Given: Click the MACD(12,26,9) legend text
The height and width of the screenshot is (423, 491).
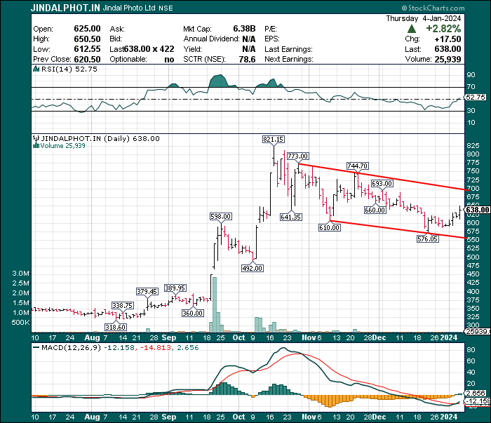Looking at the screenshot, I should click(x=72, y=347).
